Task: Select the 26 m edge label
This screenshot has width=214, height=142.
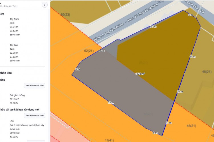Action: tap(153, 26)
